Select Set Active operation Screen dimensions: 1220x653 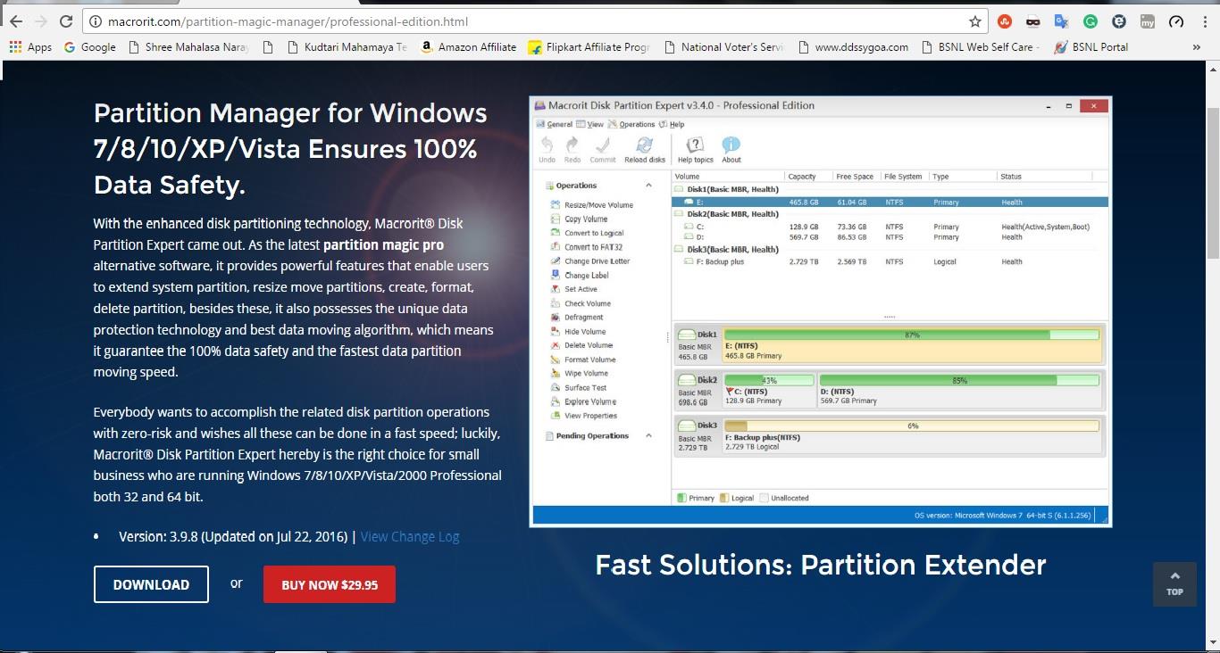574,289
